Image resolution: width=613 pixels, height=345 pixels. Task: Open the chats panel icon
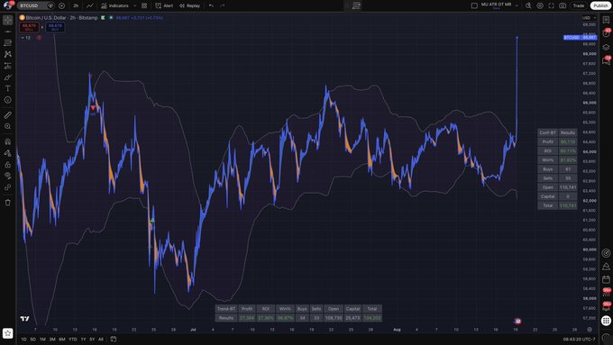click(606, 60)
